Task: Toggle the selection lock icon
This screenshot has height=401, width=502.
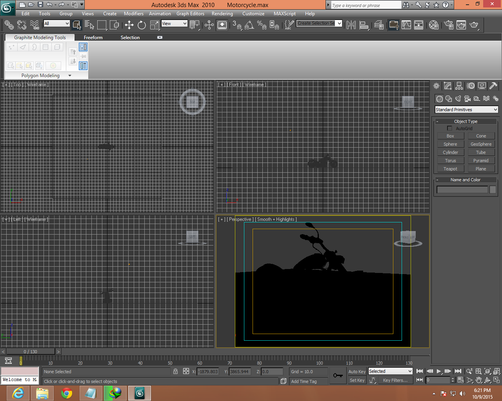Action: [176, 371]
